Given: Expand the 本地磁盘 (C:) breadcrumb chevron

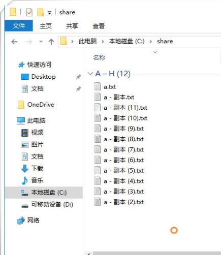Looking at the screenshot, I should click(x=150, y=42).
